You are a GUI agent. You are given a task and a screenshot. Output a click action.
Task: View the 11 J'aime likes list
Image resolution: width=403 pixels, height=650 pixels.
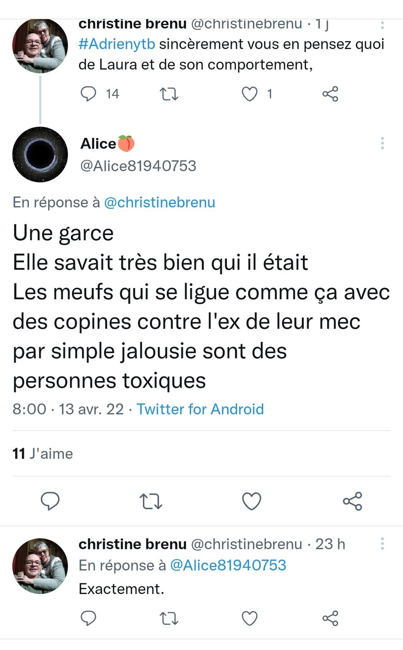point(43,453)
